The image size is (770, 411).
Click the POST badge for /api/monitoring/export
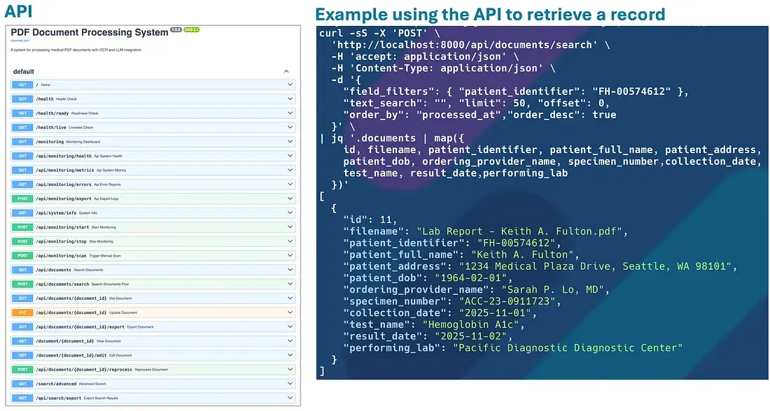(22, 199)
